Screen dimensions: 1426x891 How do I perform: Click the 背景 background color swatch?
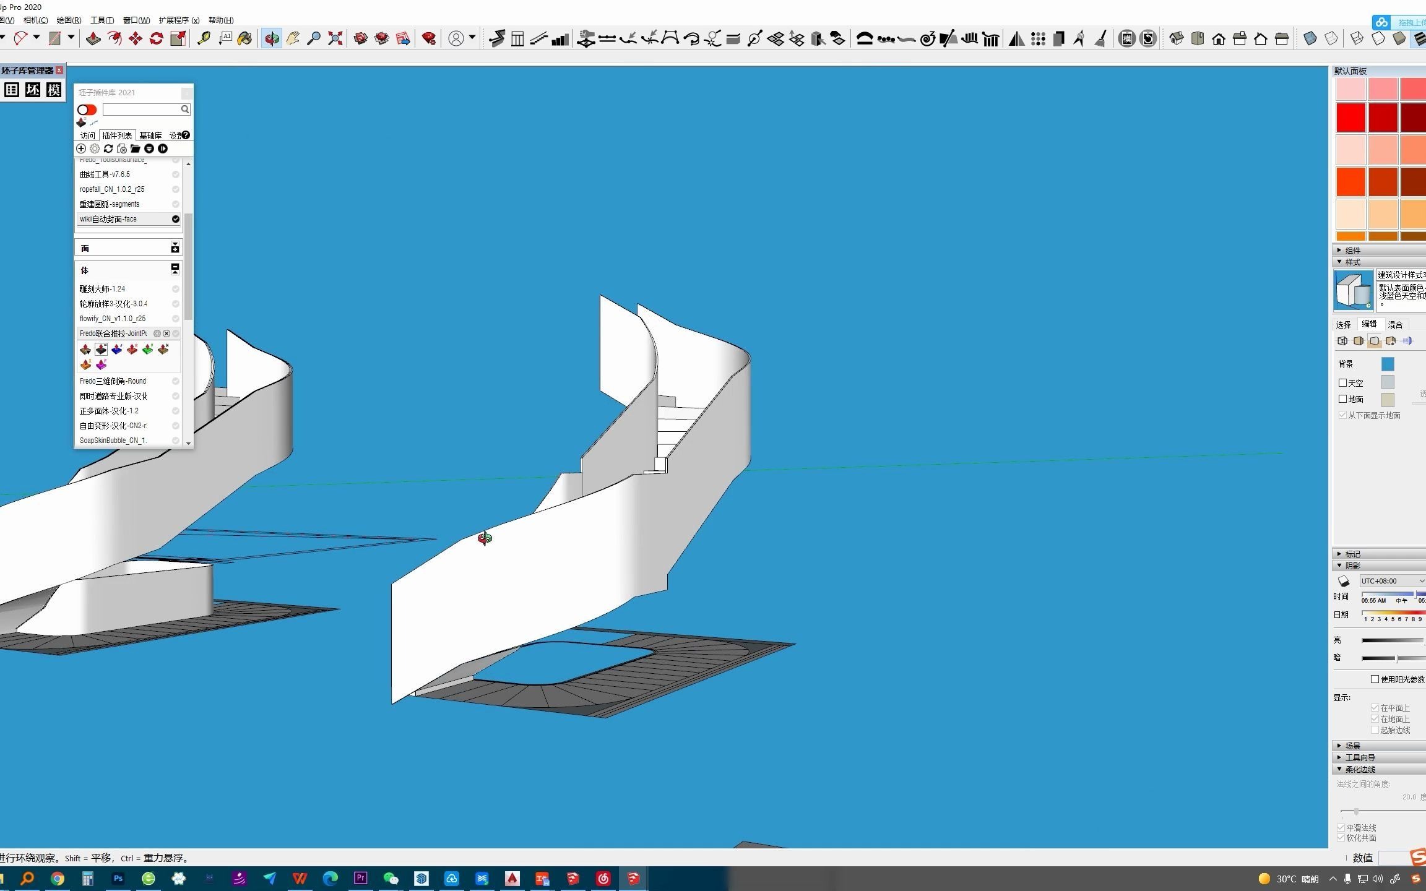tap(1388, 364)
